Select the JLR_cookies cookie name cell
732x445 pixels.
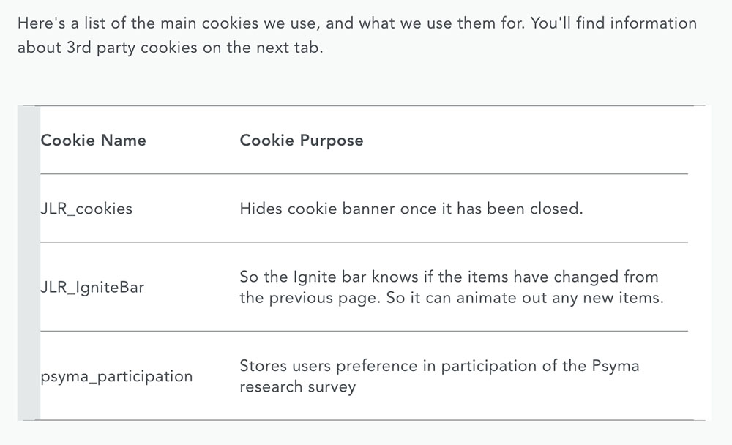(86, 209)
